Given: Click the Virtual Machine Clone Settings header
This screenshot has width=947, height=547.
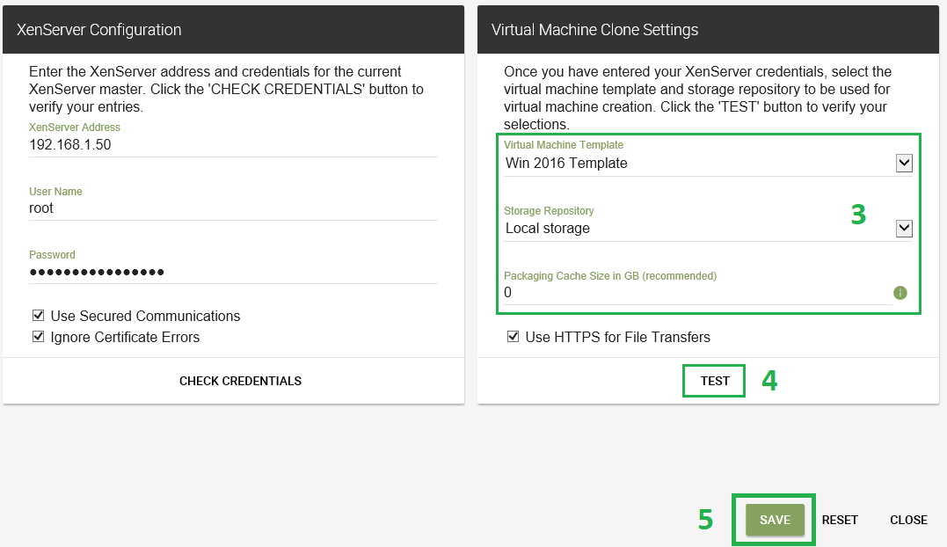Looking at the screenshot, I should click(x=708, y=30).
